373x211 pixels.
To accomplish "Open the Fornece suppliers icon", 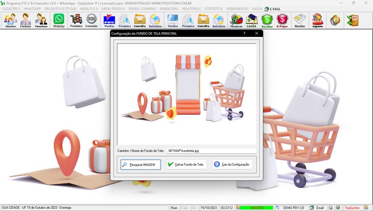I will point(26,21).
